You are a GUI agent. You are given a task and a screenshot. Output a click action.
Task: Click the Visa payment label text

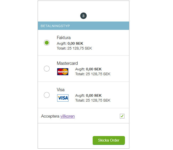click(x=60, y=90)
